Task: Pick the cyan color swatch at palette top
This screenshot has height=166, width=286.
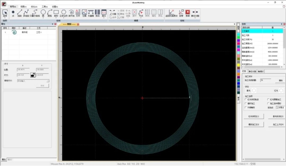Action: coord(239,34)
